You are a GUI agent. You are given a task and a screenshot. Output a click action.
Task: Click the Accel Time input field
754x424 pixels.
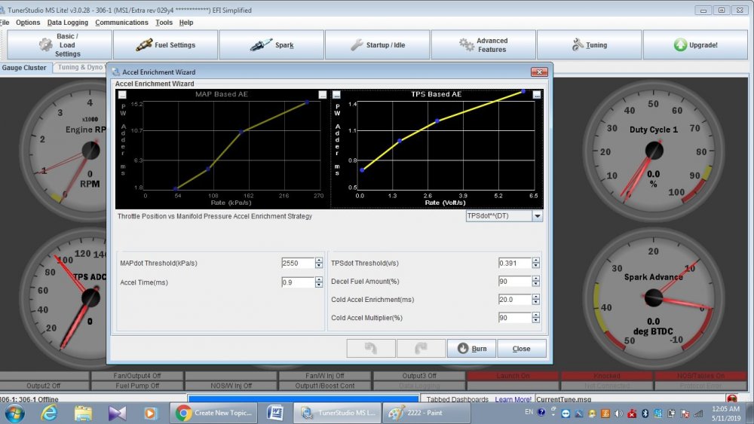tap(298, 282)
